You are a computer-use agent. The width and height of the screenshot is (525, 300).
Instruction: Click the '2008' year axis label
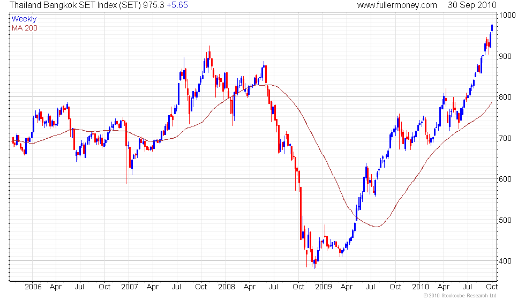226,287
